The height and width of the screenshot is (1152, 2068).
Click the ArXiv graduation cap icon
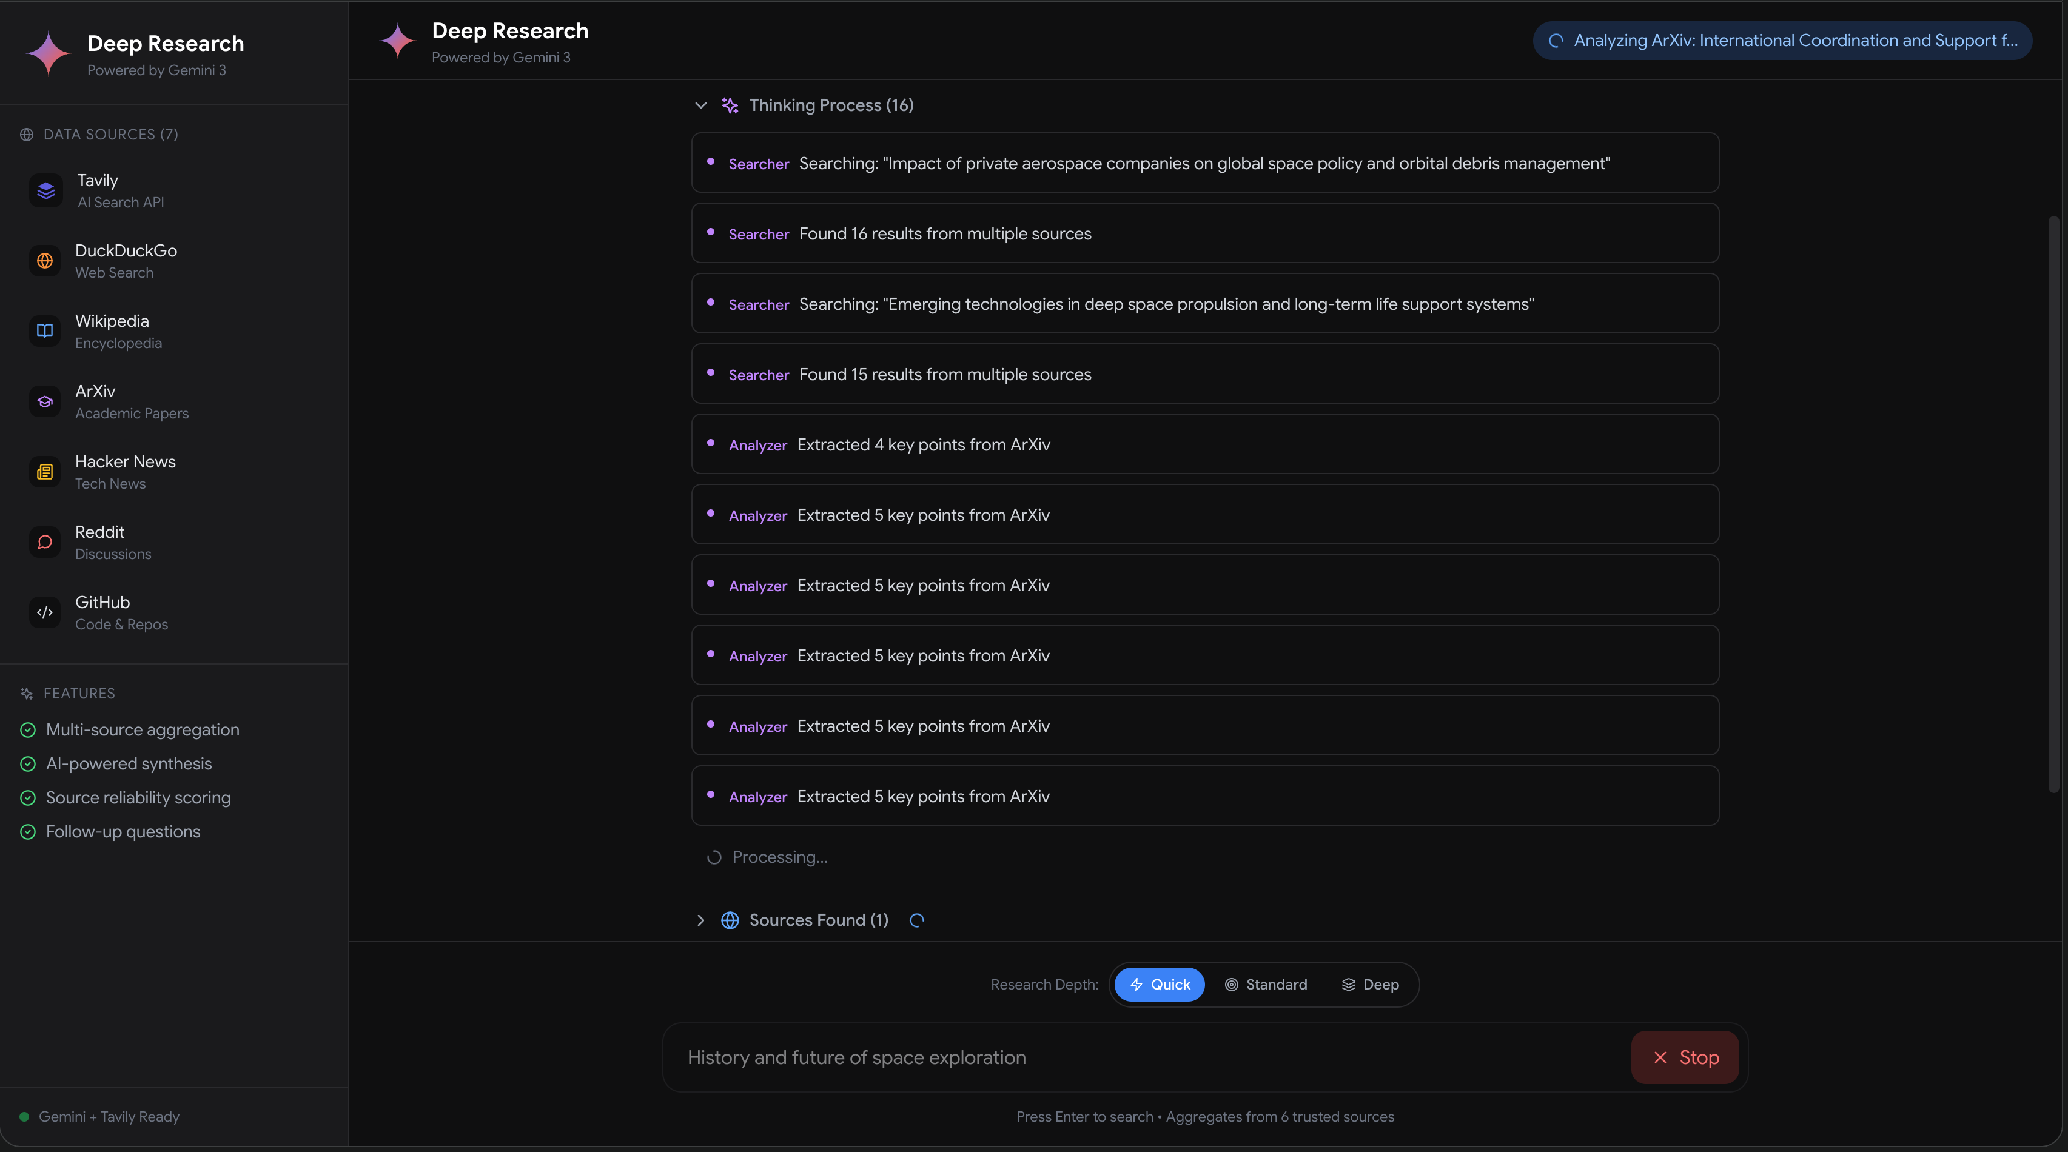click(45, 401)
